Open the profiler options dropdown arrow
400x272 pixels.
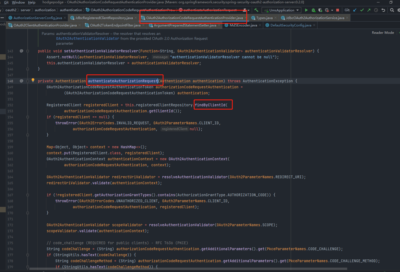pos(332,10)
